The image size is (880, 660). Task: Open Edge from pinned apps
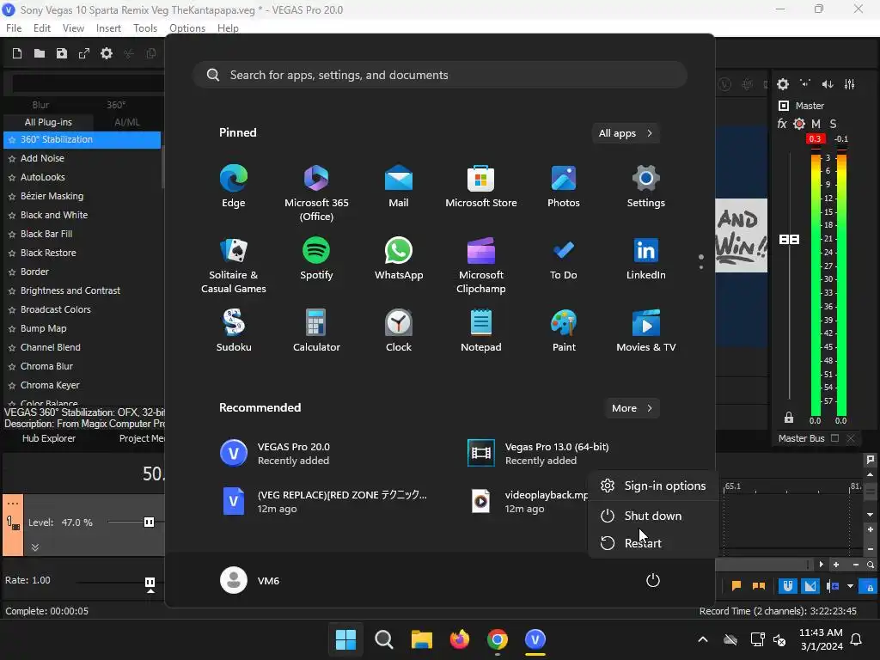(x=234, y=186)
